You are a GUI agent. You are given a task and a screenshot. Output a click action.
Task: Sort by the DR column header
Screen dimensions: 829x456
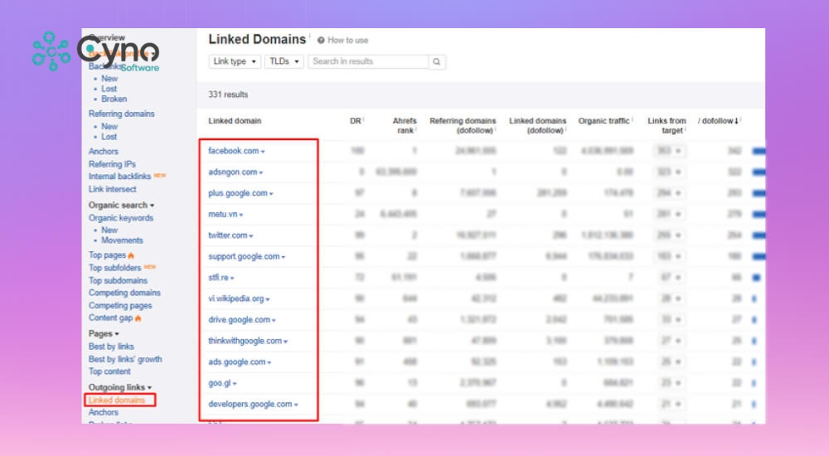[x=356, y=121]
